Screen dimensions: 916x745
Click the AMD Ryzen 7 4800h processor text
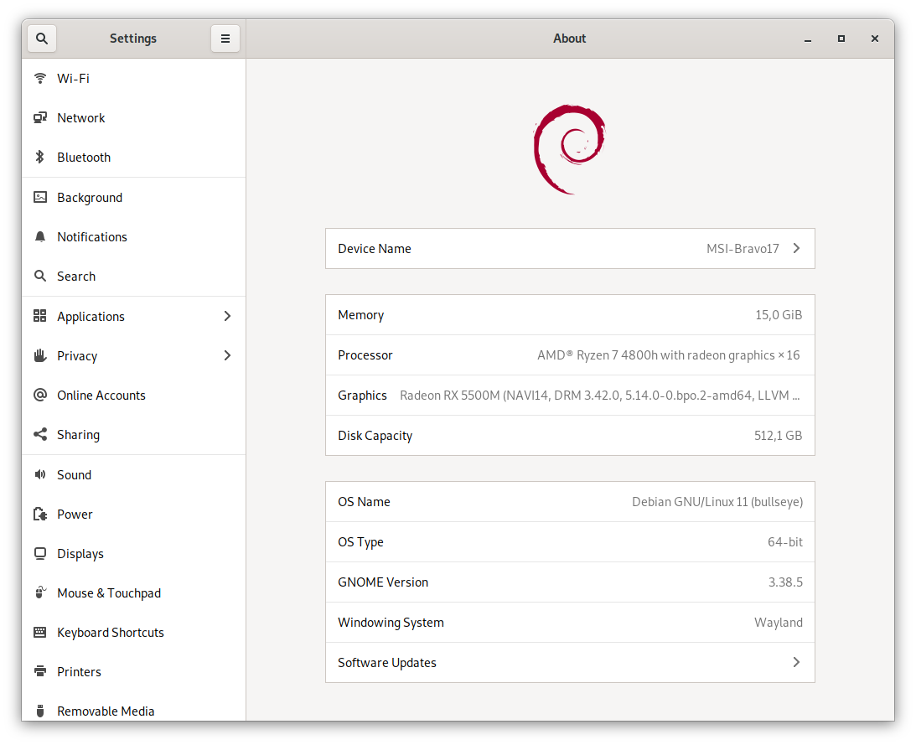click(668, 355)
